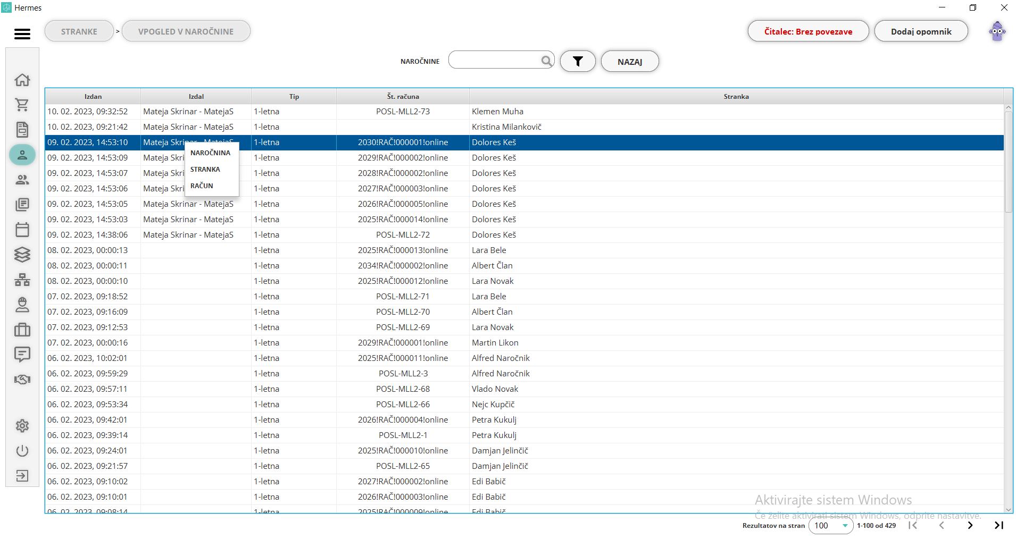
Task: Select row dated 07. 02. 2023, 09:16:09
Action: click(524, 312)
